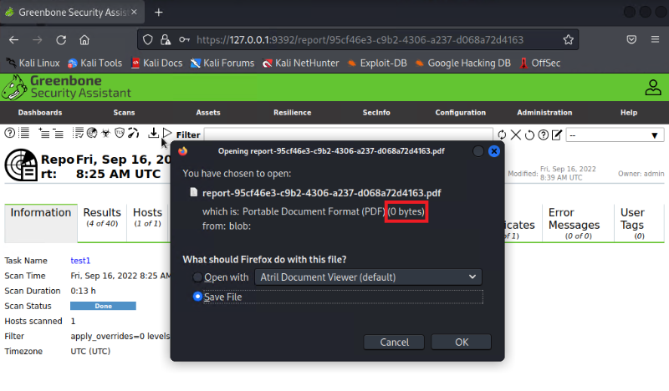The height and width of the screenshot is (391, 669).
Task: Open the user account icon
Action: (652, 87)
